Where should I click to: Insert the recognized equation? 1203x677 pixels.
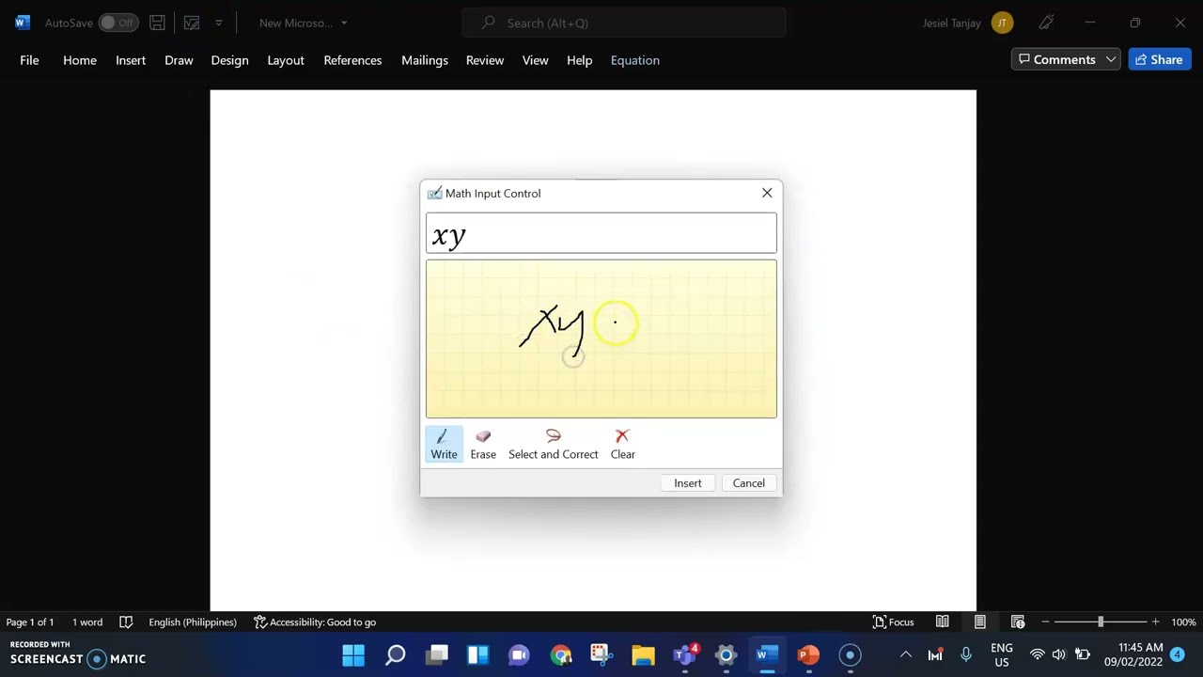687,483
